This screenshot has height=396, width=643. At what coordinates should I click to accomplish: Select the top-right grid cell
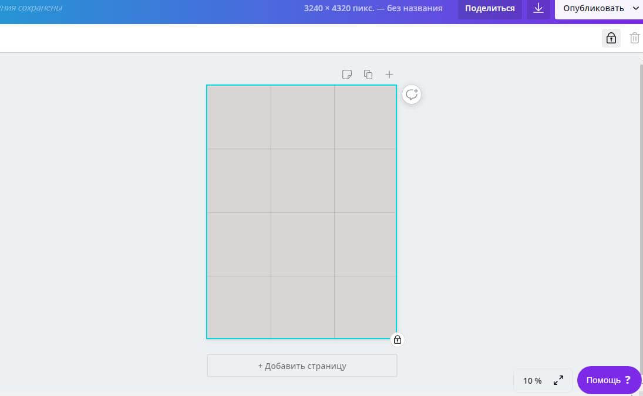[x=365, y=117]
